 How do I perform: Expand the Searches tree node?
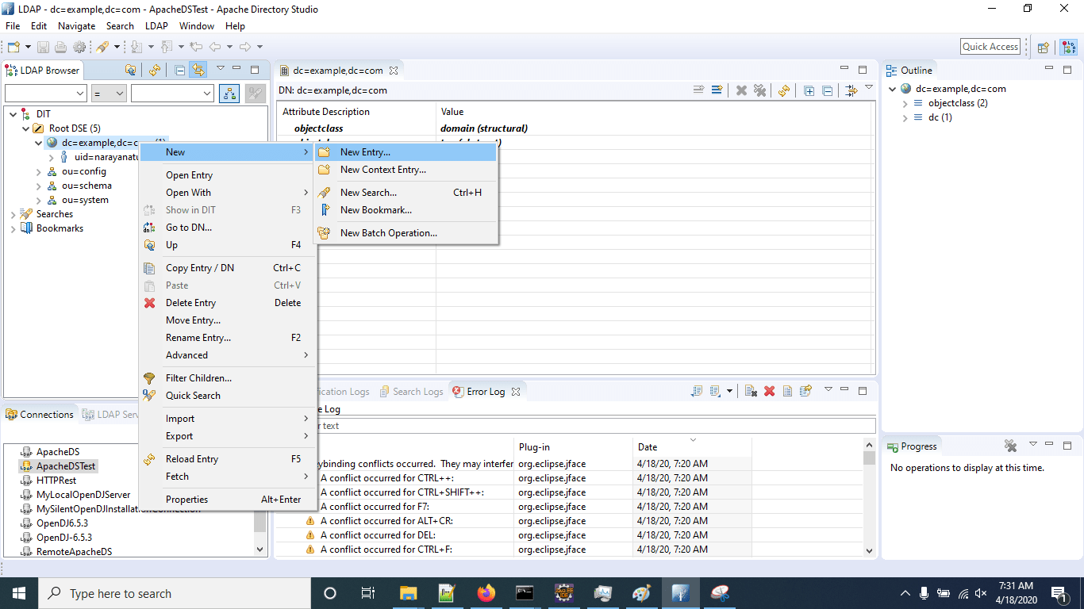click(x=13, y=214)
